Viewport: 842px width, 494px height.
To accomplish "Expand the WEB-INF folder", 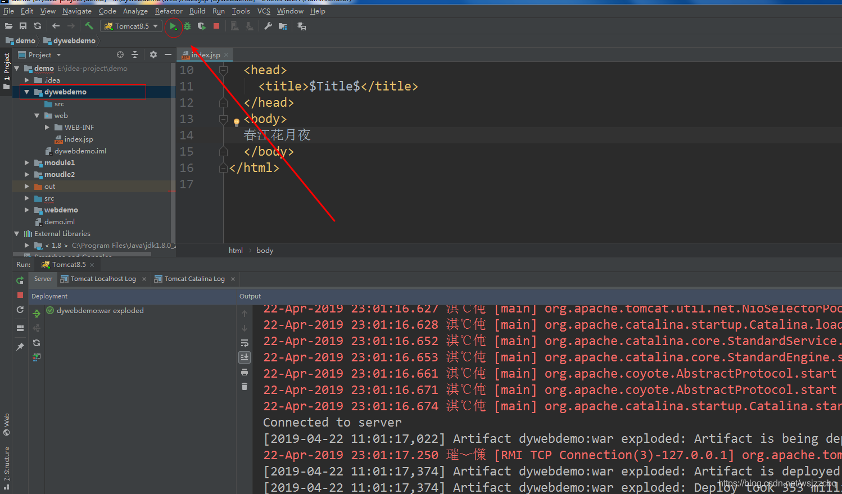I will (47, 127).
